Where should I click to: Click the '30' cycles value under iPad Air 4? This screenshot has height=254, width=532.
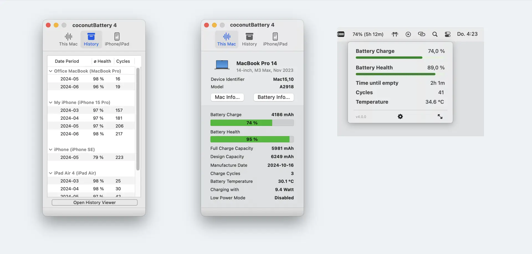(118, 189)
